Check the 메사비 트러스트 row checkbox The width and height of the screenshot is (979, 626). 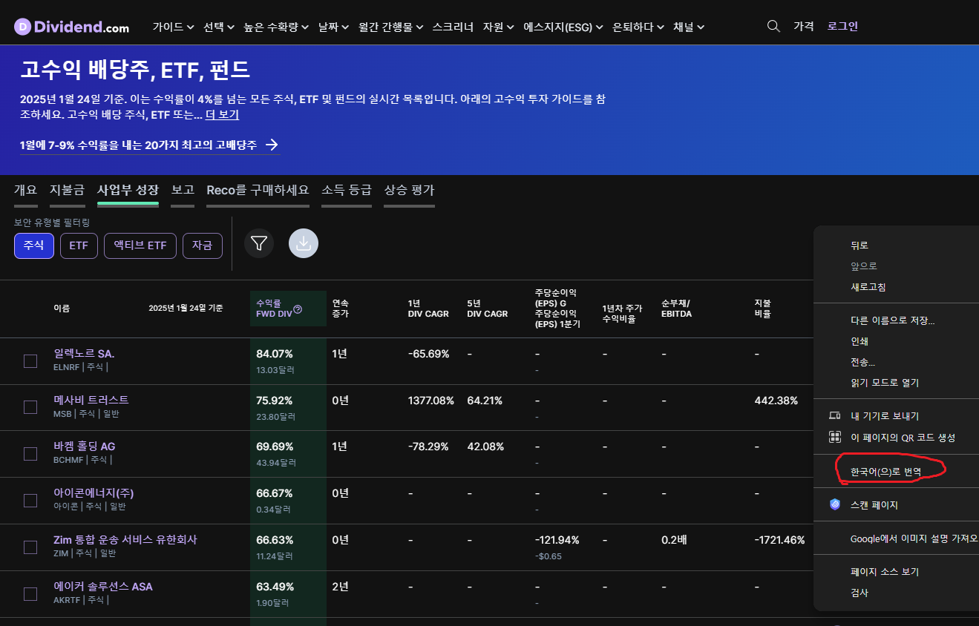pyautogui.click(x=30, y=407)
